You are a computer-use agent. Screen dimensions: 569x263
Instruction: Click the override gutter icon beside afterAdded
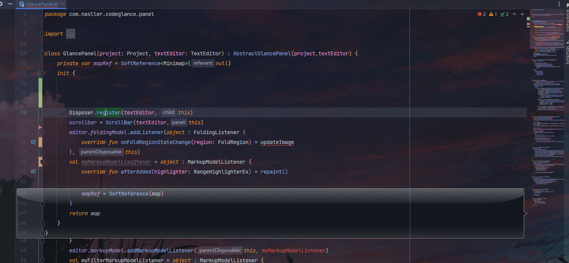pyautogui.click(x=33, y=172)
